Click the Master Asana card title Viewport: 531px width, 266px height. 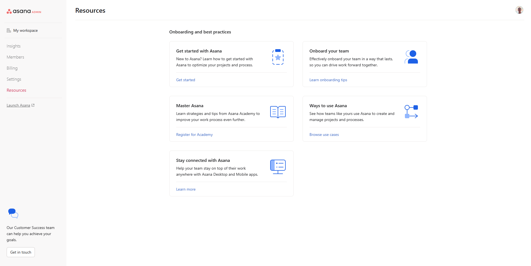pos(190,106)
